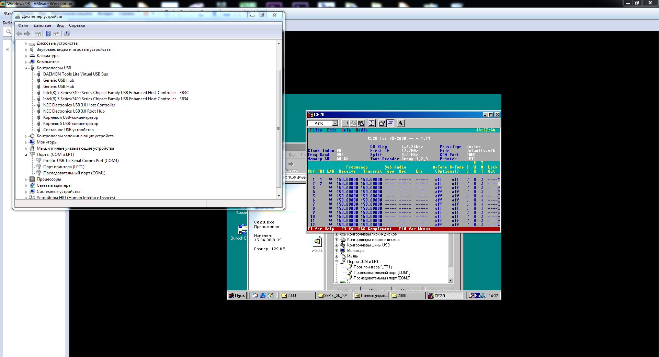Click the second 2000 folder taskbar button
Image resolution: width=659 pixels, height=357 pixels.
(x=408, y=296)
